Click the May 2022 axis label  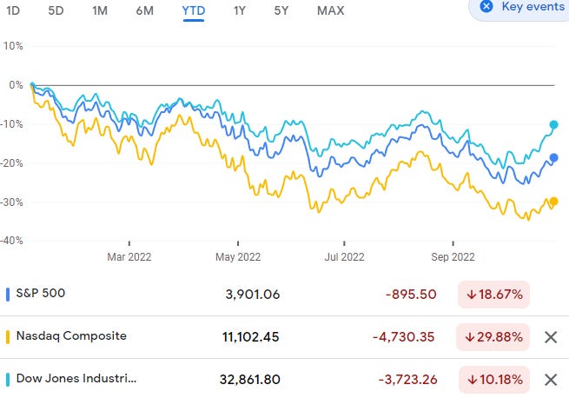[238, 257]
